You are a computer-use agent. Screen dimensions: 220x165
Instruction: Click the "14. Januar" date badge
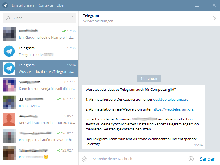(x=149, y=78)
